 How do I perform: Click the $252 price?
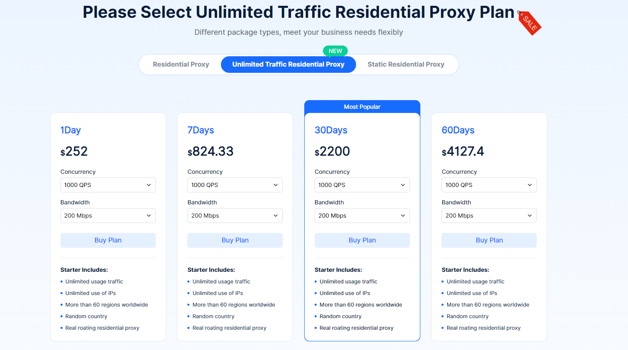tap(74, 151)
